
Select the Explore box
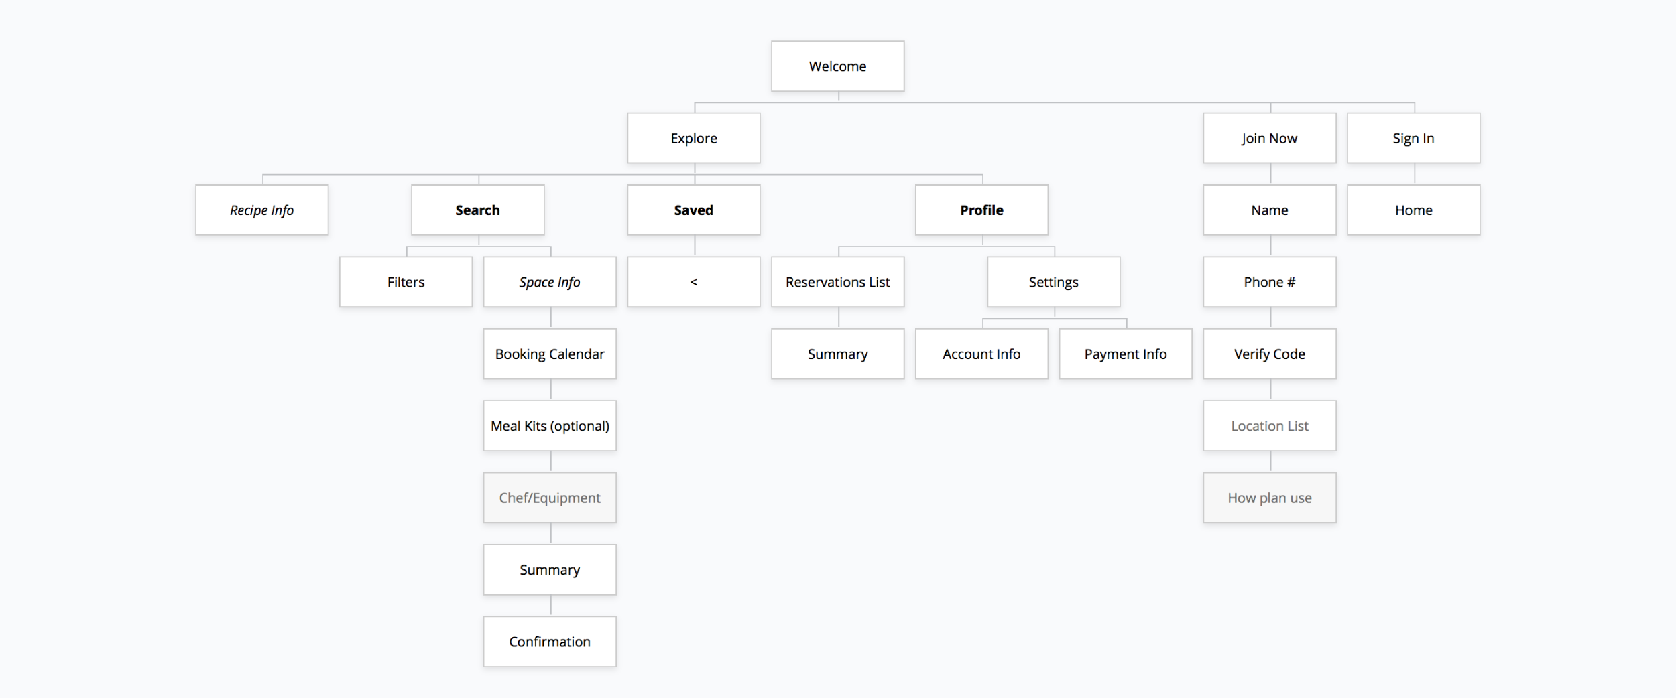coord(693,138)
